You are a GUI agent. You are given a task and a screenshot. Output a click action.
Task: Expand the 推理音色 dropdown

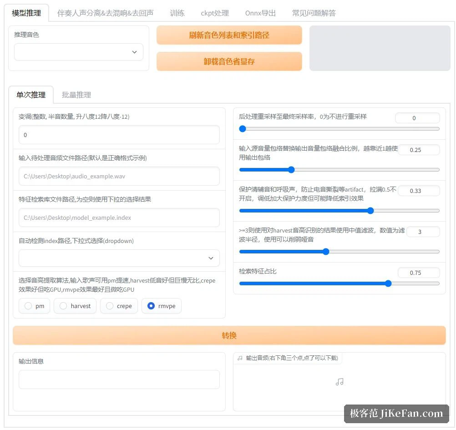[x=79, y=52]
